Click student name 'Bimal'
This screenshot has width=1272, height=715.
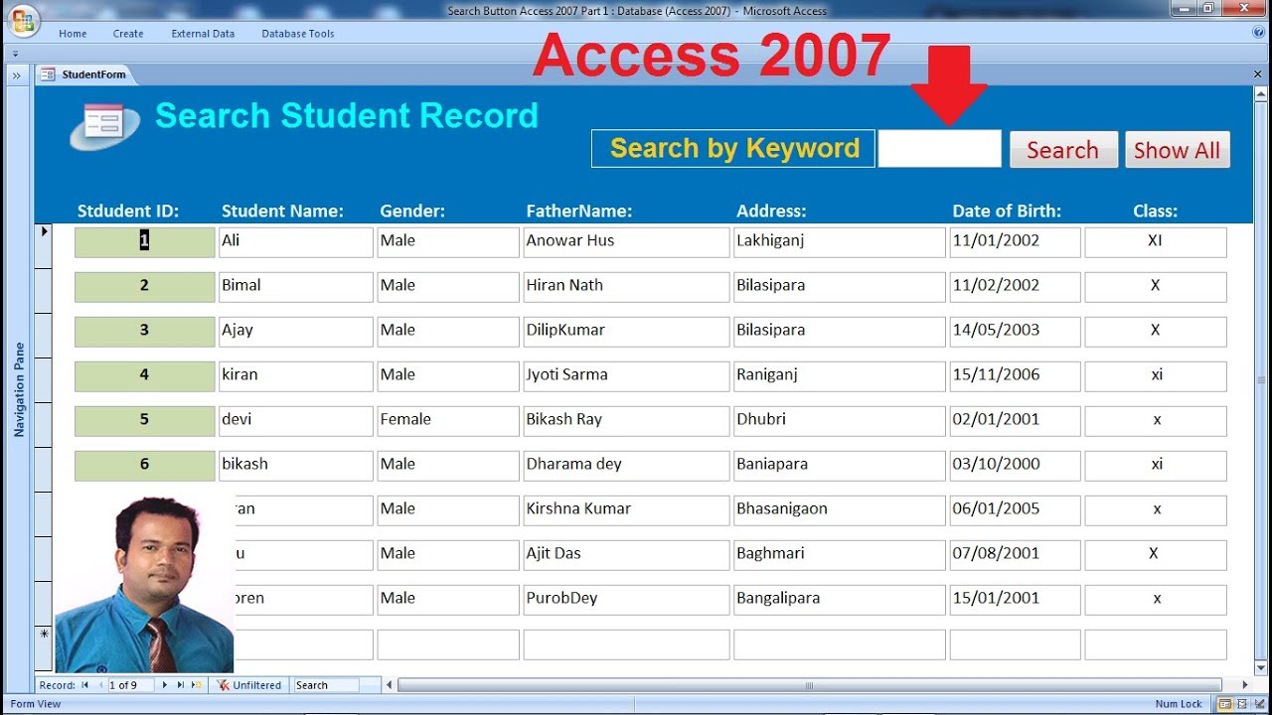296,287
